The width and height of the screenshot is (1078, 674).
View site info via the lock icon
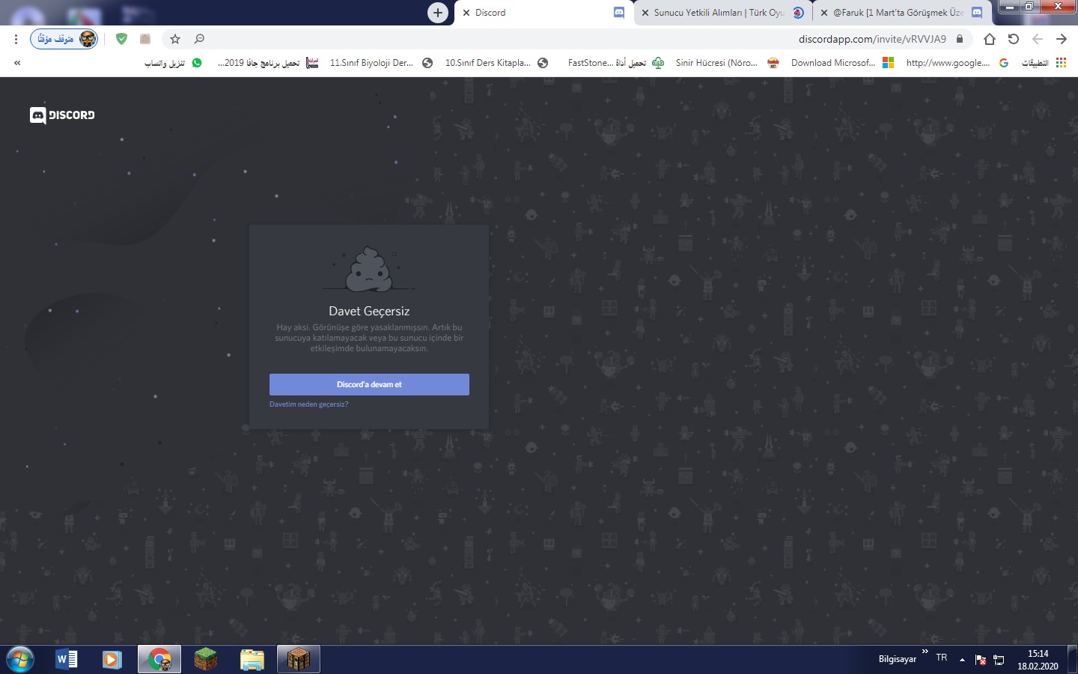point(960,39)
